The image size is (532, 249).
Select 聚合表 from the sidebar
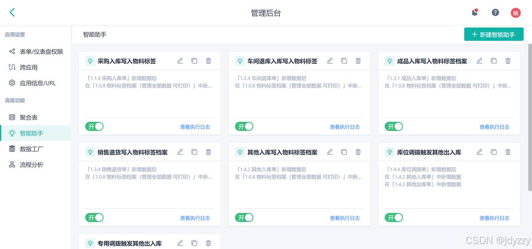tap(28, 117)
